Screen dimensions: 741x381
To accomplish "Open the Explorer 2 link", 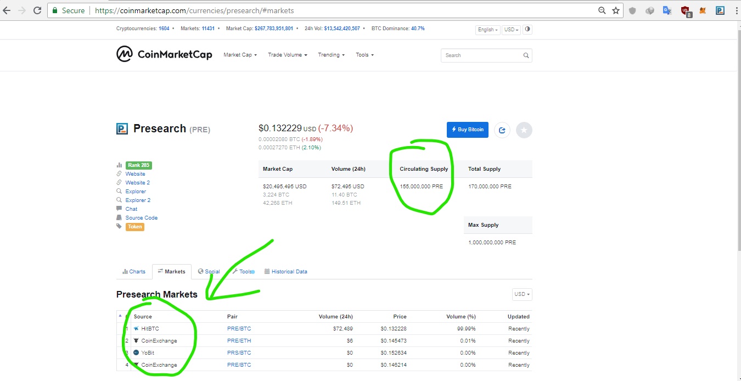I will tap(138, 200).
